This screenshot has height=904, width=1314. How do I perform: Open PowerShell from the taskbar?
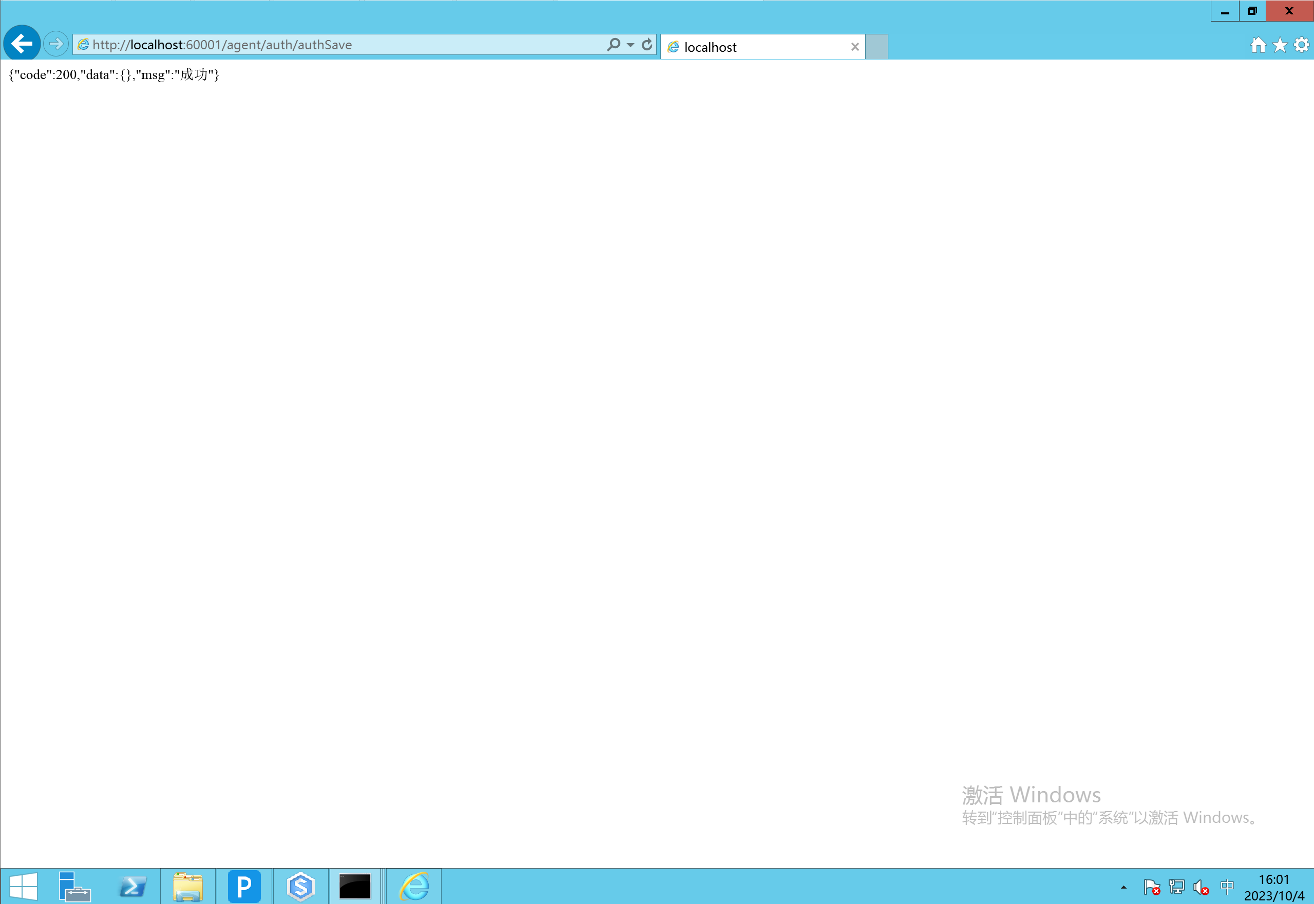point(132,886)
